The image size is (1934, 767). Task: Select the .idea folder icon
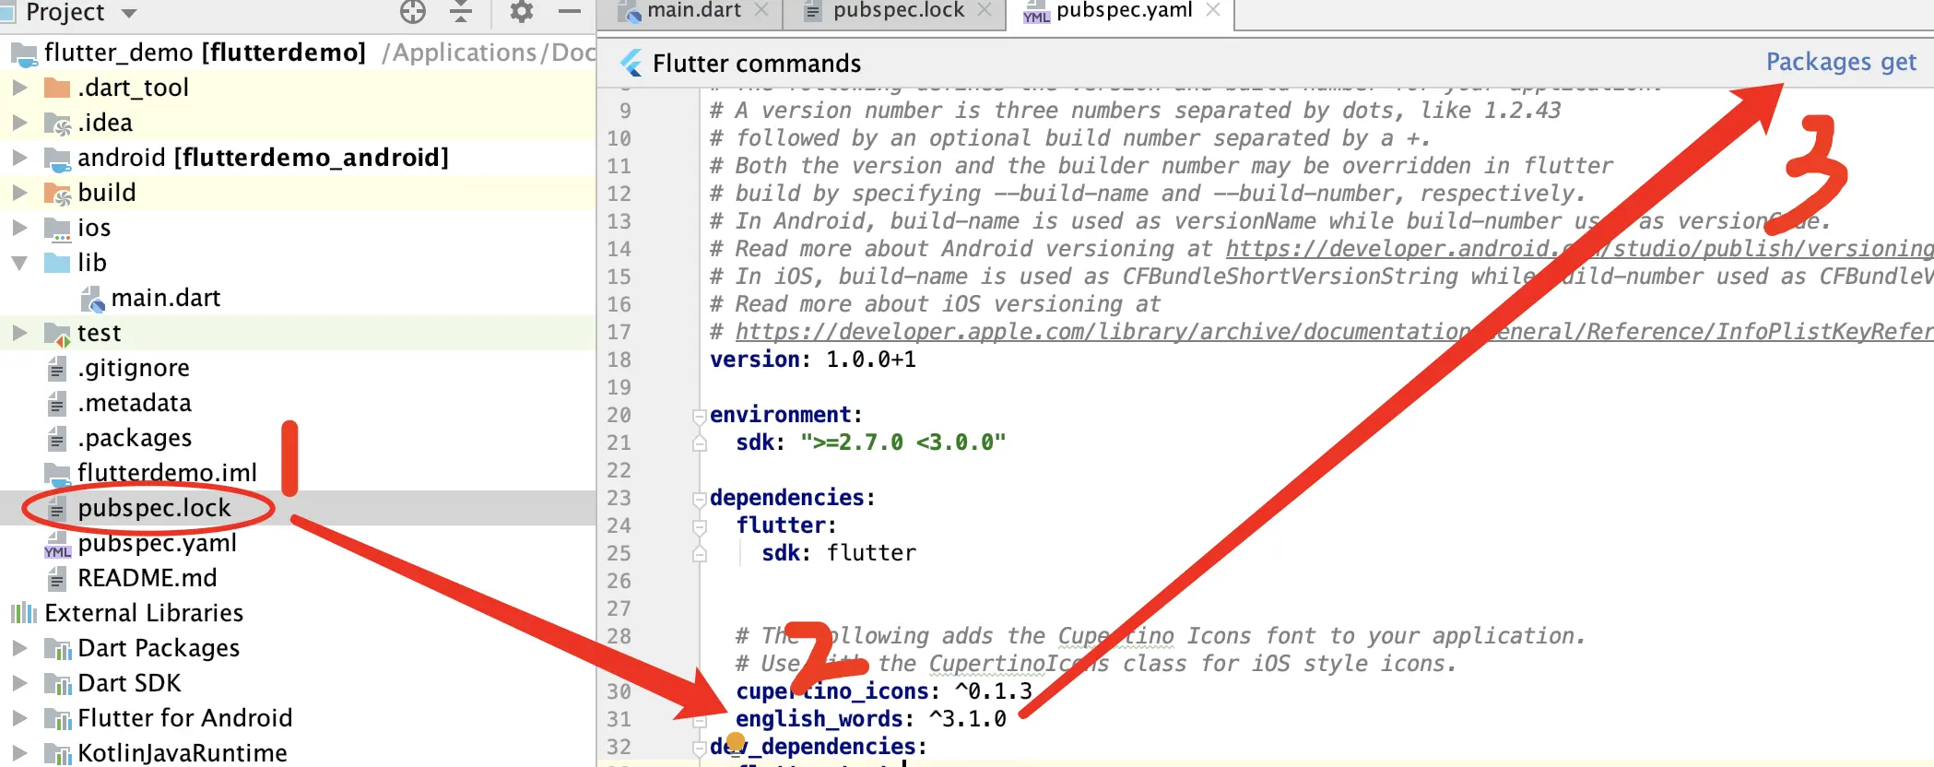[x=57, y=123]
